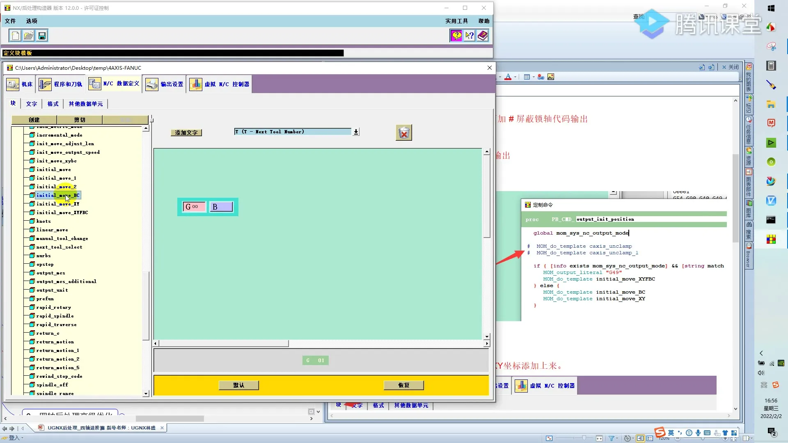This screenshot has height=443, width=788.
Task: Click the 添加文字 button
Action: pyautogui.click(x=186, y=132)
